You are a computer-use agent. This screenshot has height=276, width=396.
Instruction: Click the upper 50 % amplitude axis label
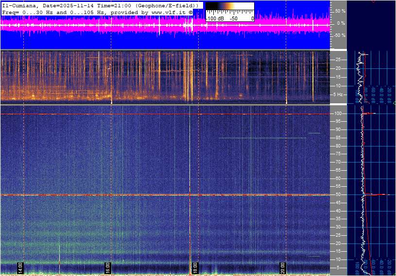pos(340,11)
